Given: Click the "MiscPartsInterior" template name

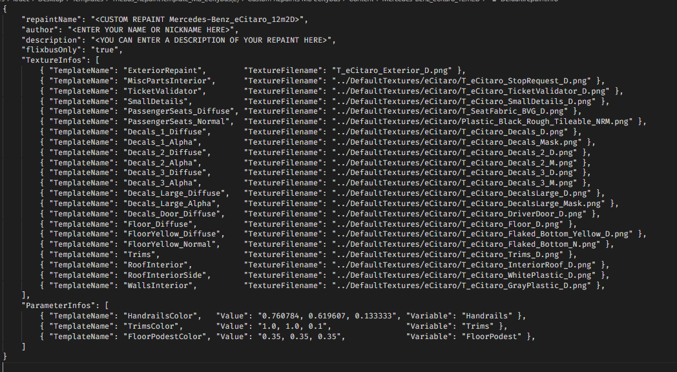Looking at the screenshot, I should point(170,81).
